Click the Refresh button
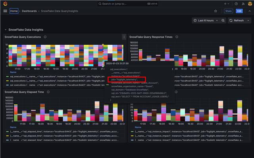254x158 pixels. 237,21
